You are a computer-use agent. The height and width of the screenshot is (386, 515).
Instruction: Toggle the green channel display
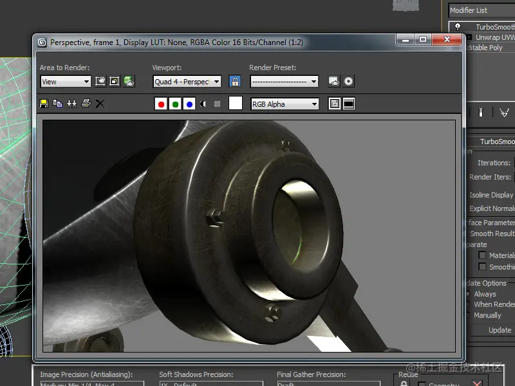pos(175,104)
